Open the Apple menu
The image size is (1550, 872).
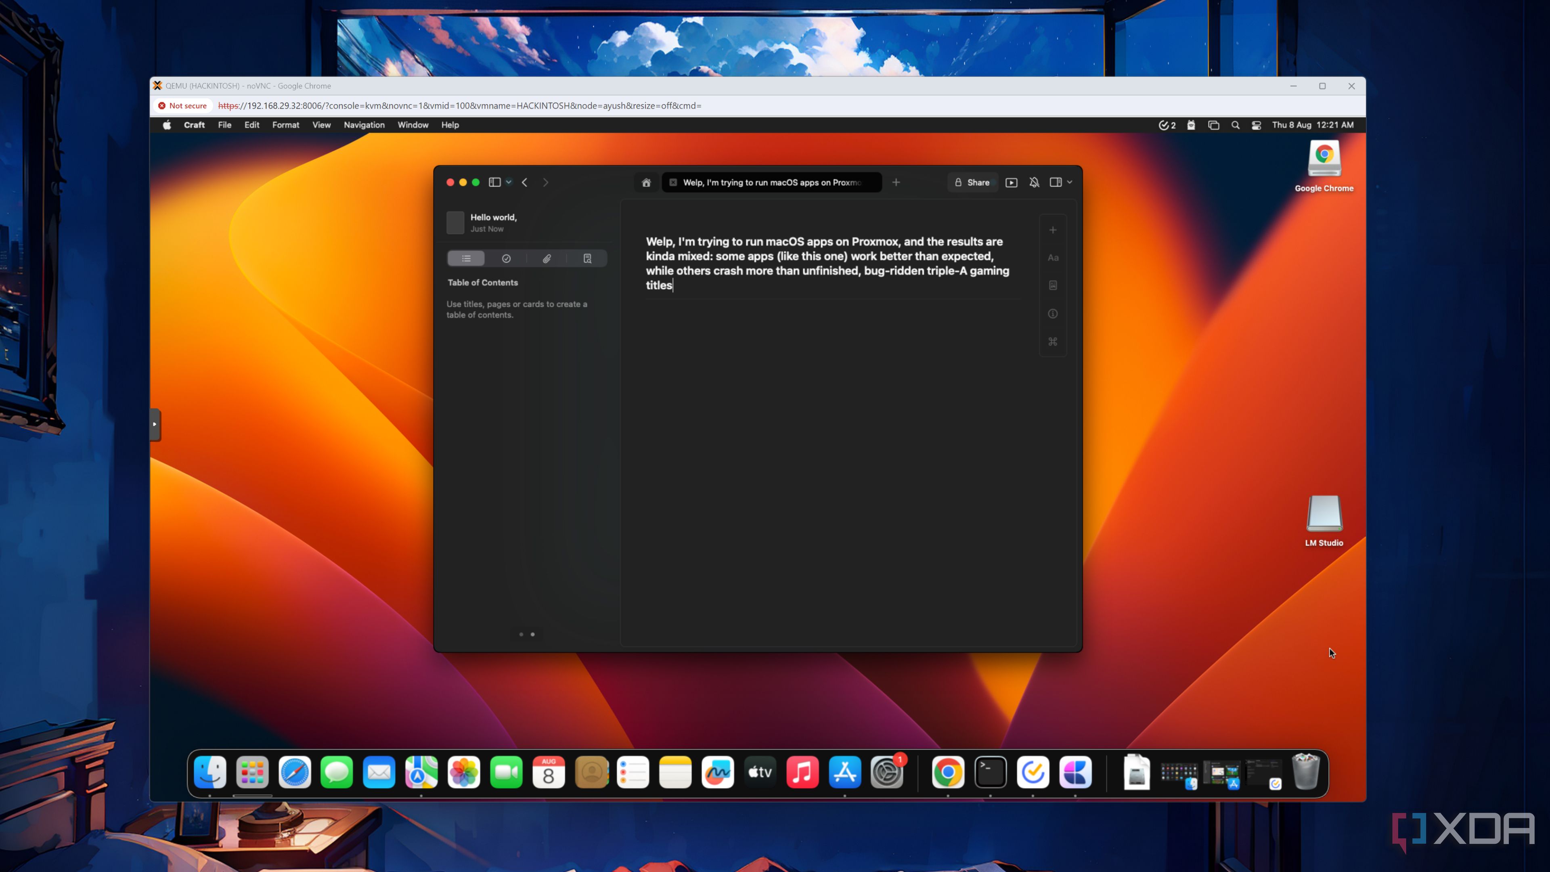(x=167, y=125)
